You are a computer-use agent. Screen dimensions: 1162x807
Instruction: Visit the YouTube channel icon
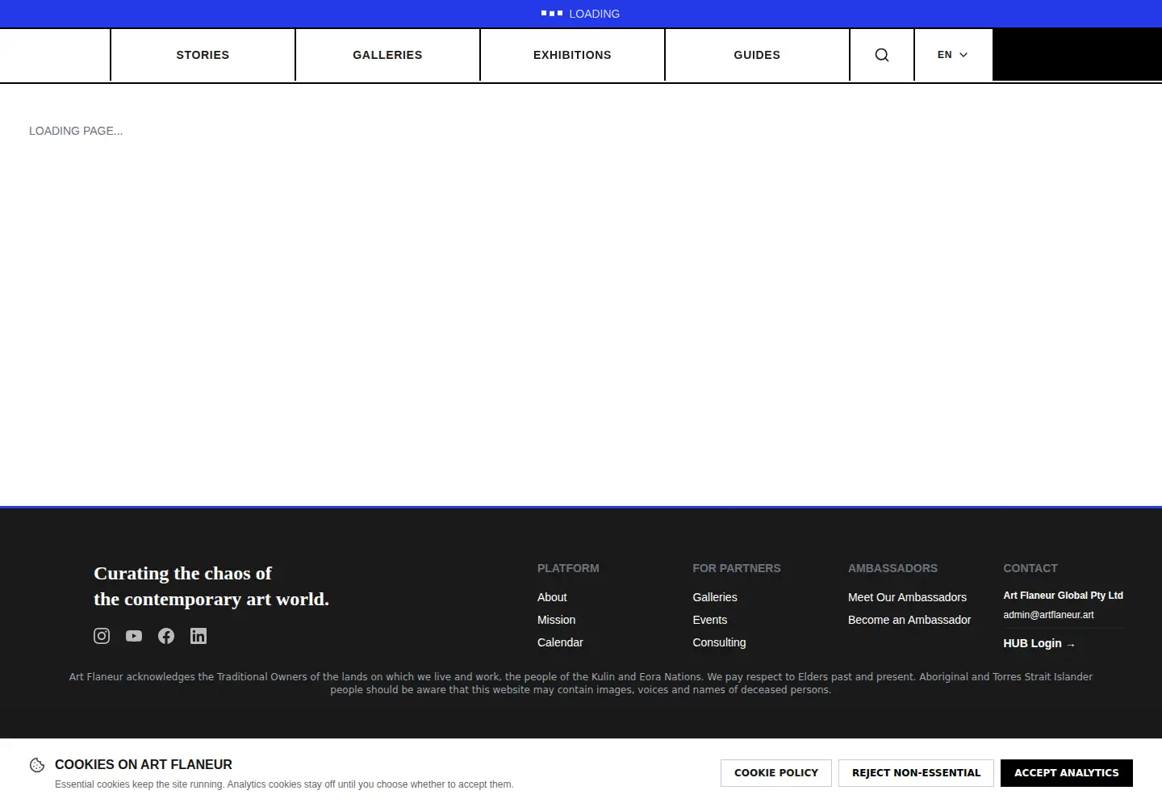point(134,636)
